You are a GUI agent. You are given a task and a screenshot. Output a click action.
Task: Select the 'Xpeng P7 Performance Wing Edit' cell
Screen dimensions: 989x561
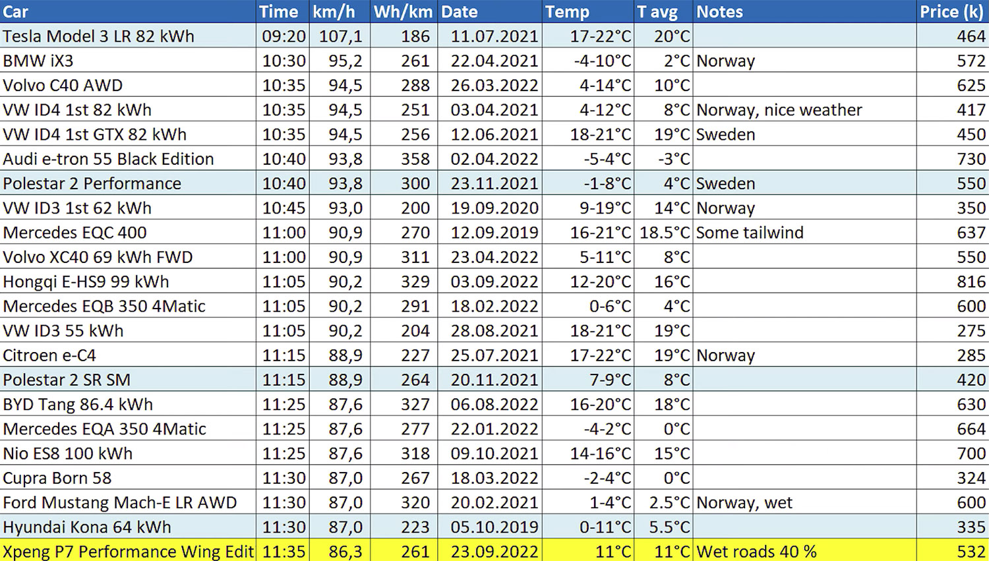click(x=128, y=550)
